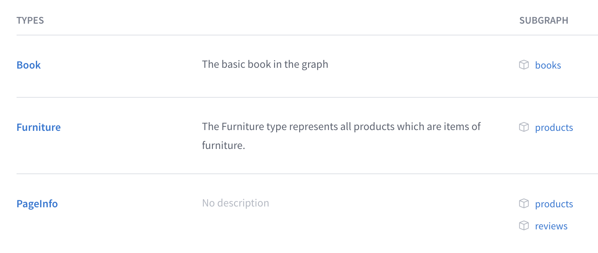
Task: Open the Furniture type details
Action: (x=39, y=127)
